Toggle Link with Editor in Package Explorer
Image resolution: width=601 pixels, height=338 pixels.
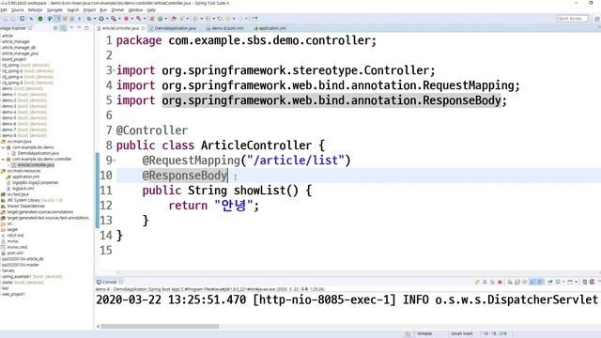(x=64, y=28)
